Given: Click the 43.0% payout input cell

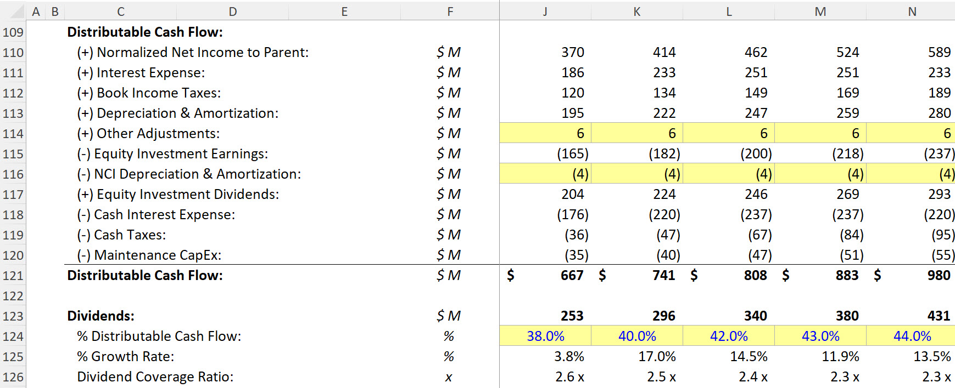Looking at the screenshot, I should pyautogui.click(x=820, y=336).
